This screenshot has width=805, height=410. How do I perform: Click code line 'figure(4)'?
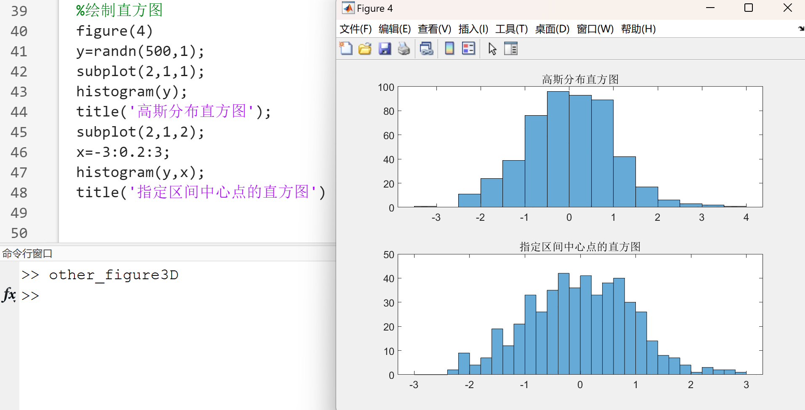click(114, 31)
